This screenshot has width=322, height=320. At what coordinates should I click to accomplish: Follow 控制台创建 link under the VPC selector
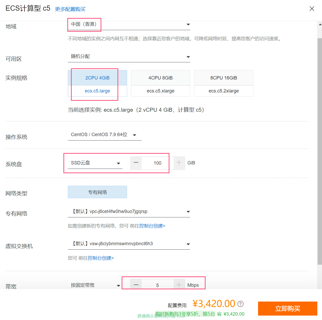coord(152,226)
